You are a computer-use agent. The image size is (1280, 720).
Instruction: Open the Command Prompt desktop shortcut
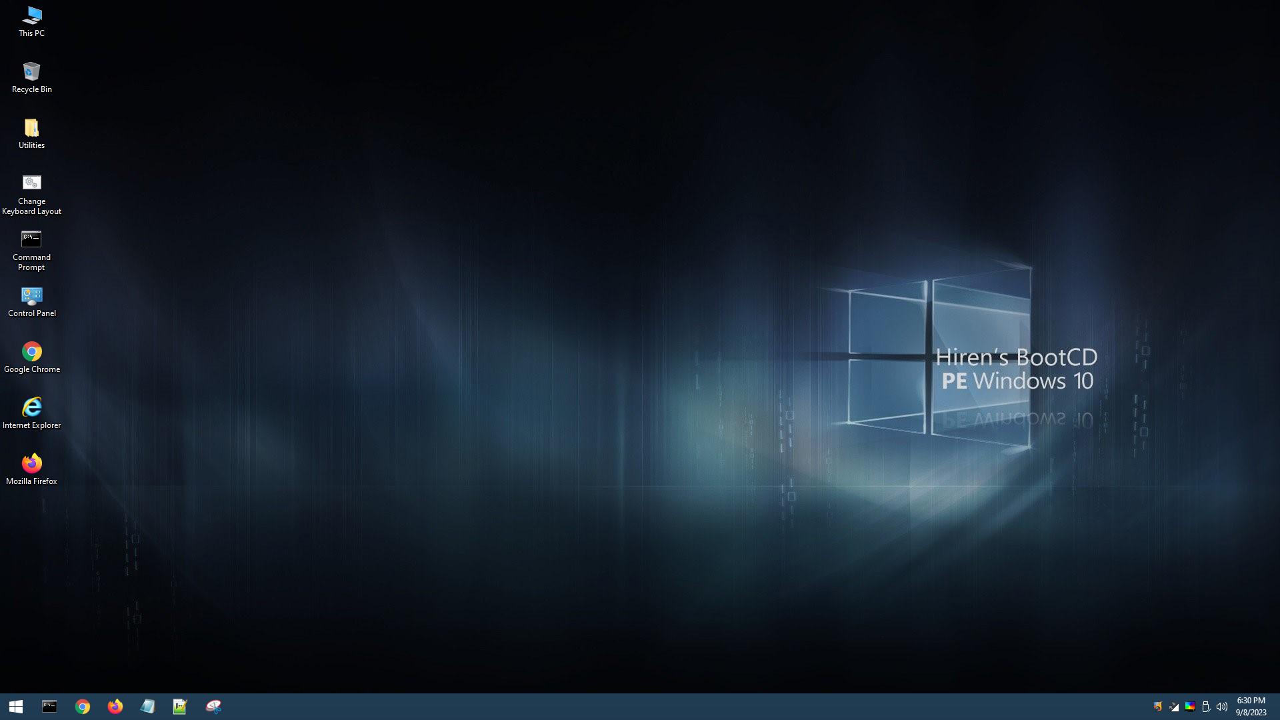pos(31,238)
